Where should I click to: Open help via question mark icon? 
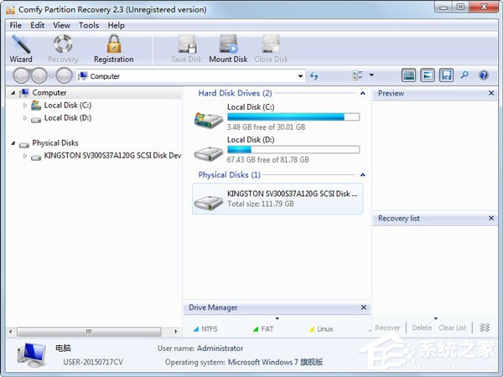pyautogui.click(x=483, y=75)
